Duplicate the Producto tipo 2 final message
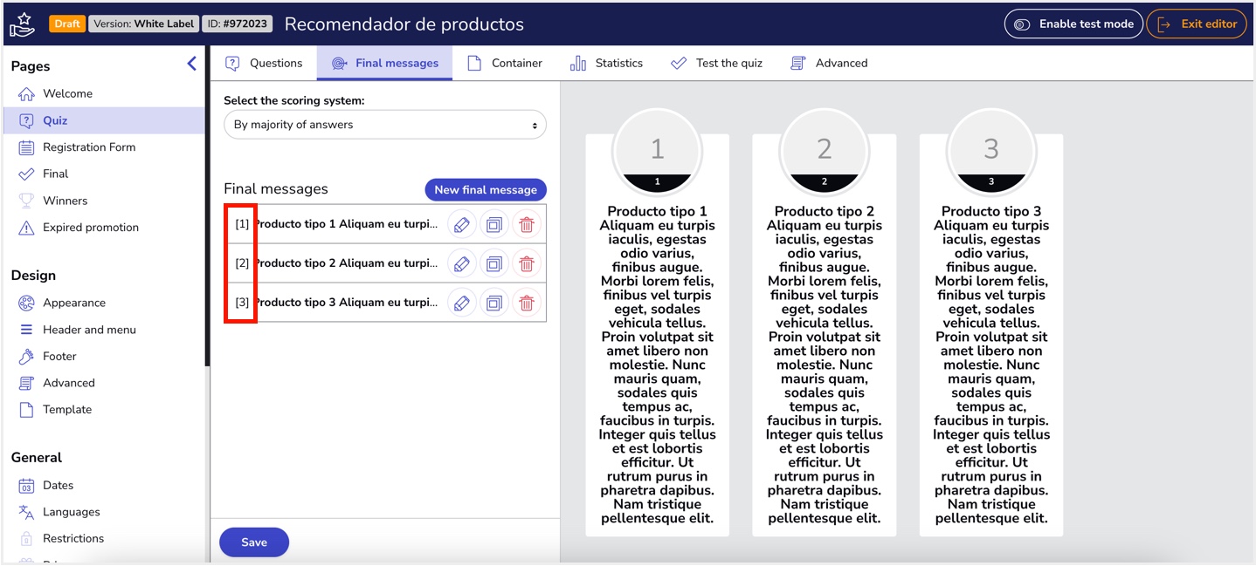Viewport: 1256px width, 566px height. pyautogui.click(x=494, y=263)
